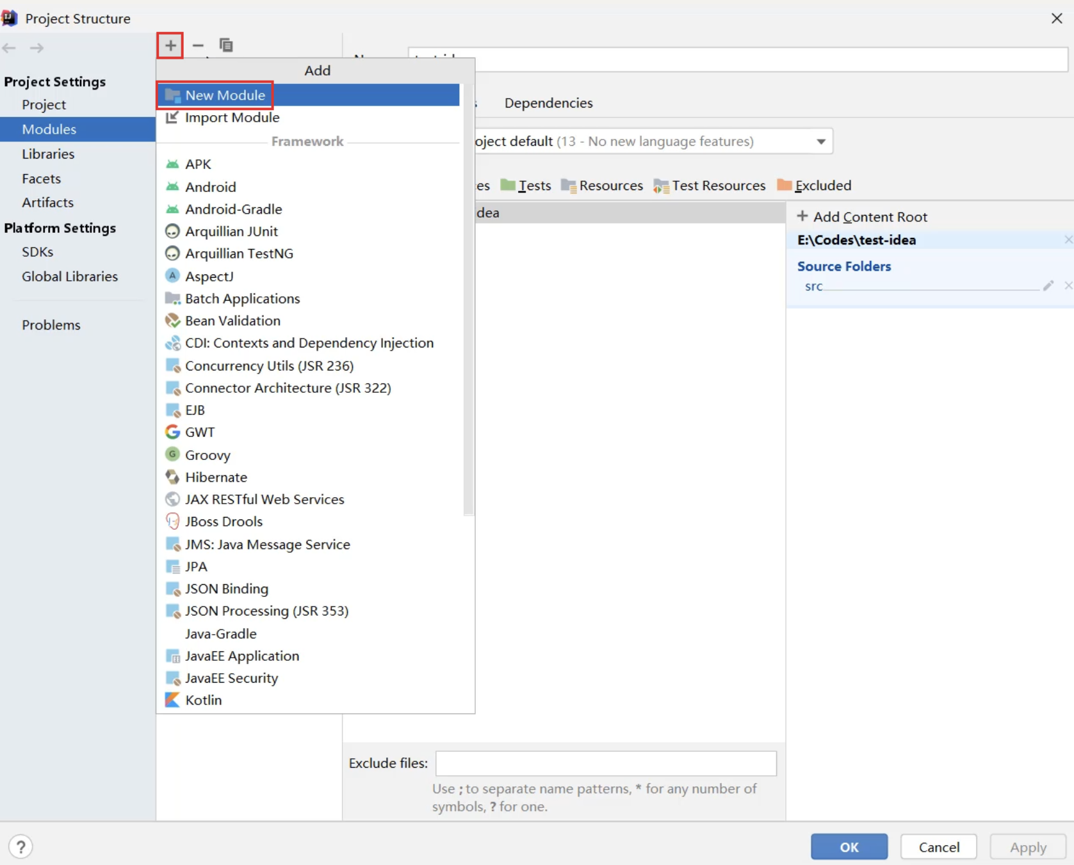
Task: Edit src folder properties pencil icon
Action: 1048,286
